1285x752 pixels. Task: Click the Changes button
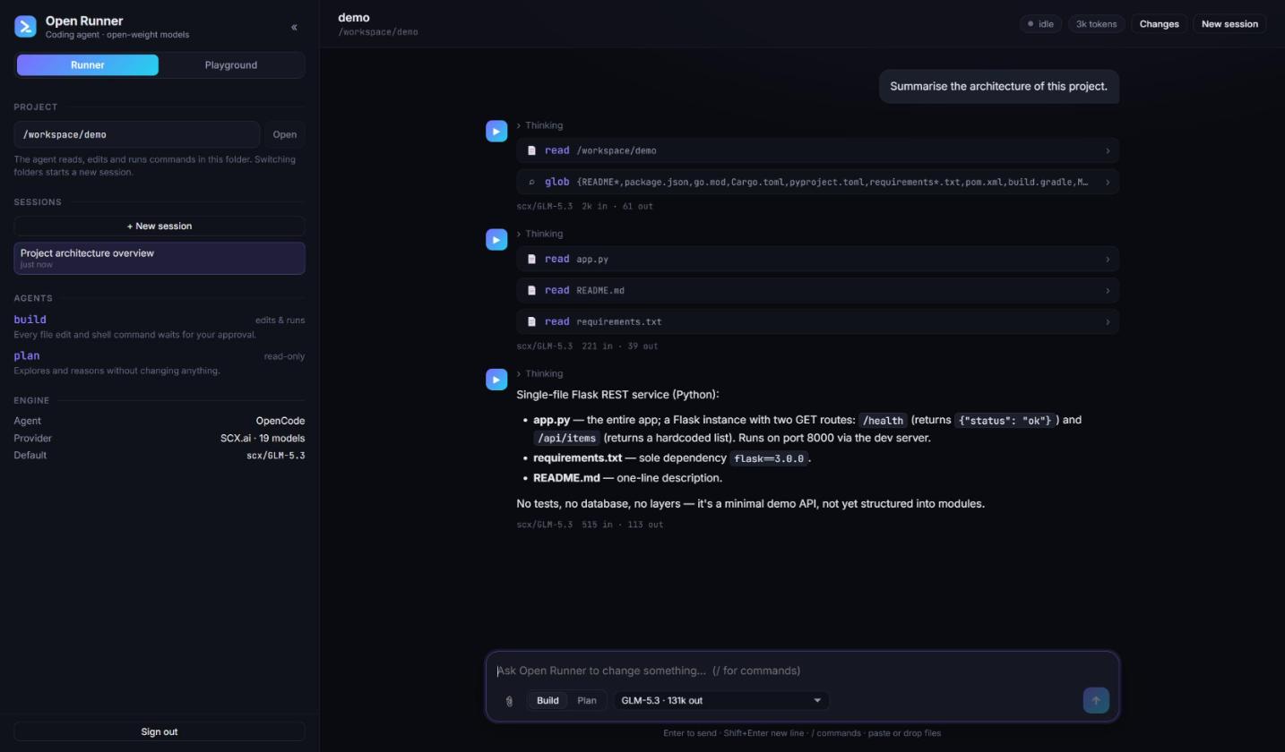1159,24
